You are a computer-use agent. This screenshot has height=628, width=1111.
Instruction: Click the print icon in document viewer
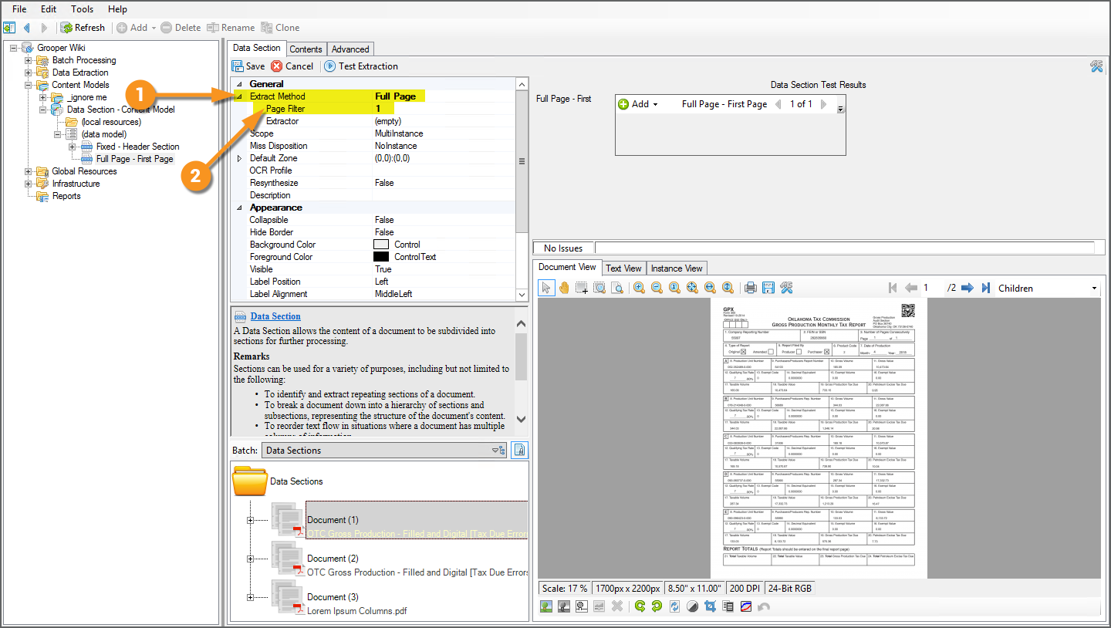[x=750, y=288]
